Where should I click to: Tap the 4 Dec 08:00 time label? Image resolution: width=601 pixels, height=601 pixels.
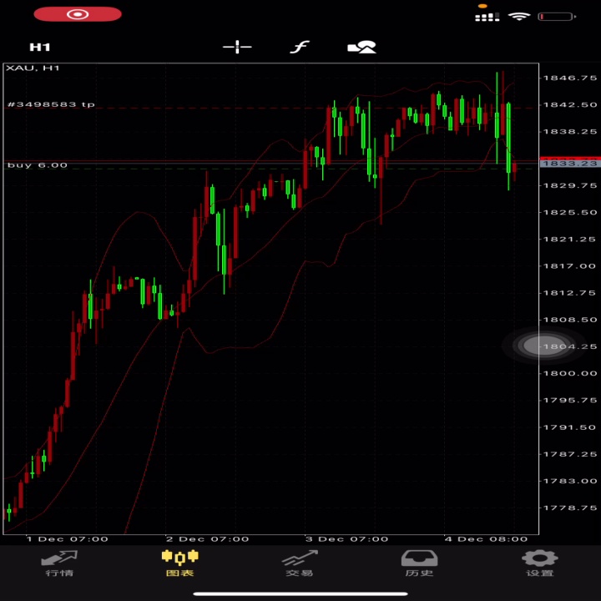486,539
